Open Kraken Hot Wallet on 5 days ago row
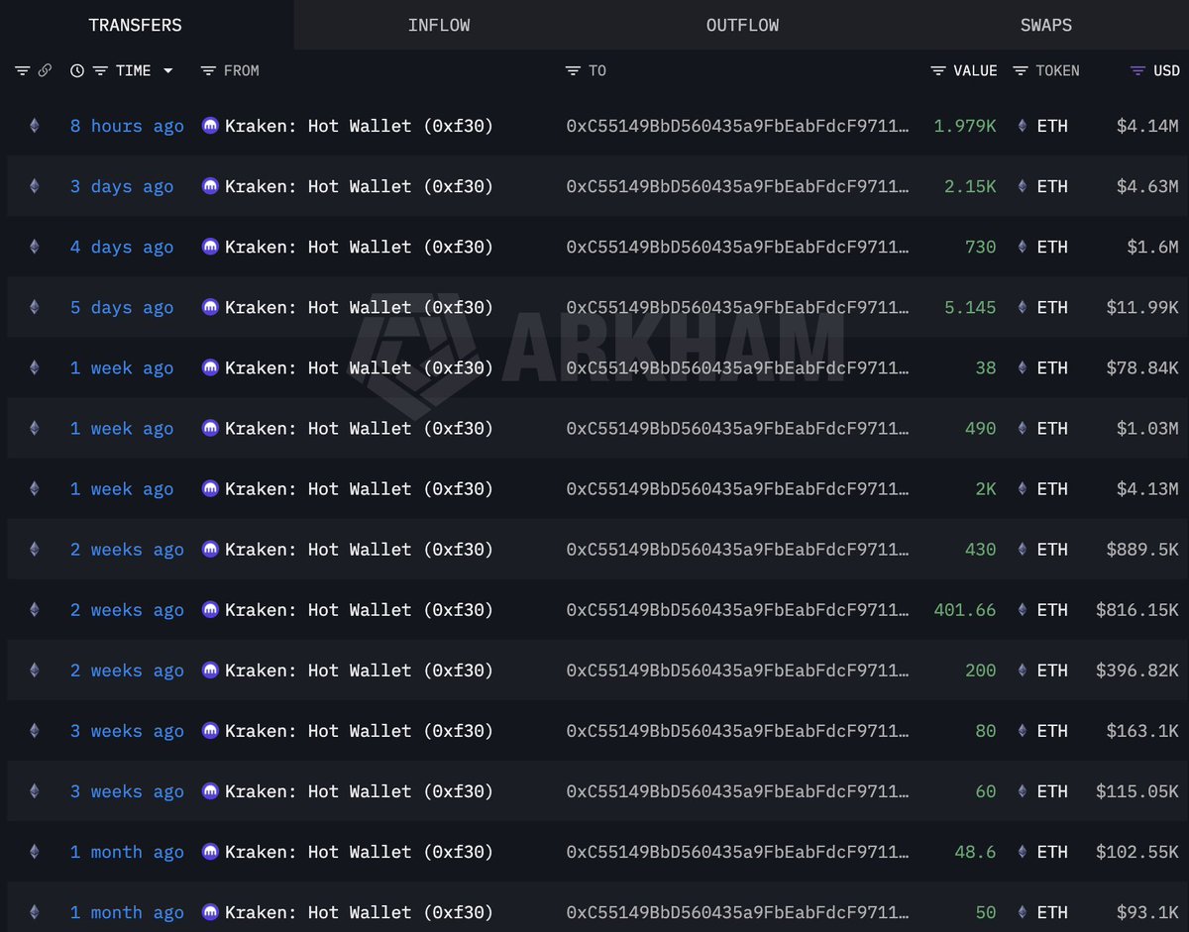This screenshot has width=1189, height=932. point(359,307)
